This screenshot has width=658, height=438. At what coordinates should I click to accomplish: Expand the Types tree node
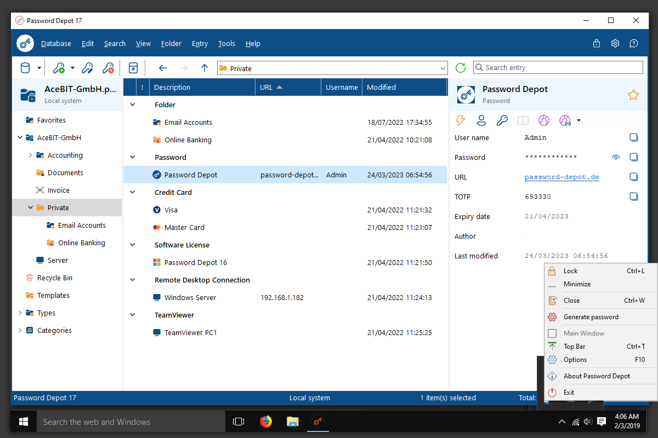click(x=20, y=313)
